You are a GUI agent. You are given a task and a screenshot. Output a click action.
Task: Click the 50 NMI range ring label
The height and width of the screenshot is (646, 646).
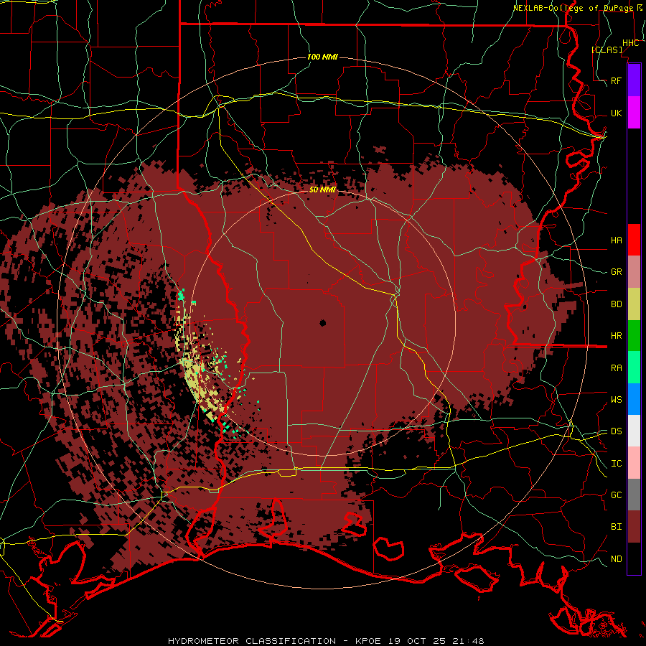[322, 189]
